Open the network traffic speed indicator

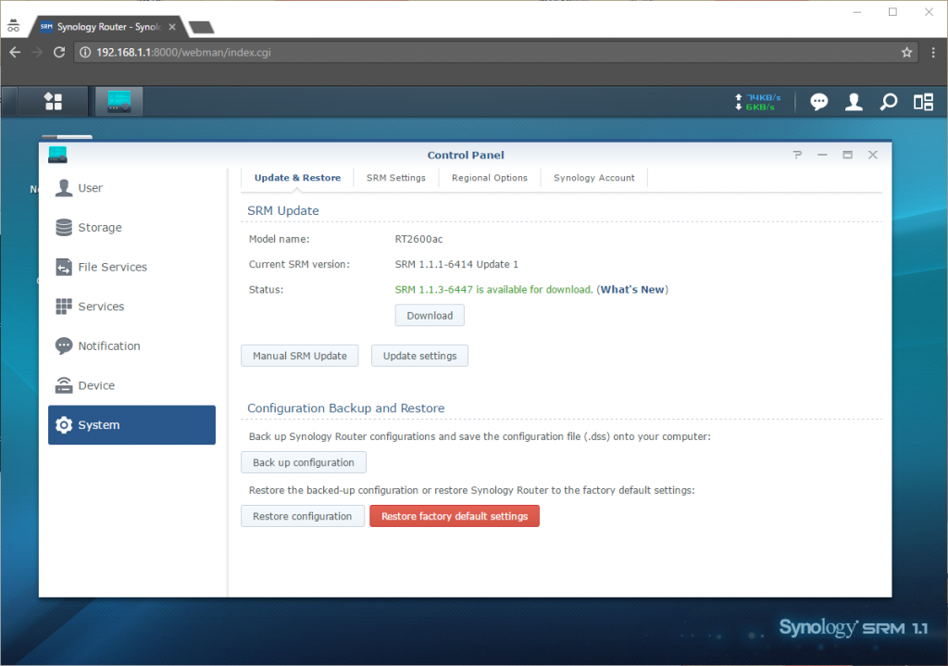(757, 102)
